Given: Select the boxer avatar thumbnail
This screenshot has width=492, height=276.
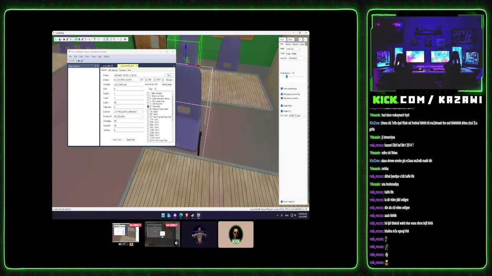Looking at the screenshot, I should (x=199, y=235).
